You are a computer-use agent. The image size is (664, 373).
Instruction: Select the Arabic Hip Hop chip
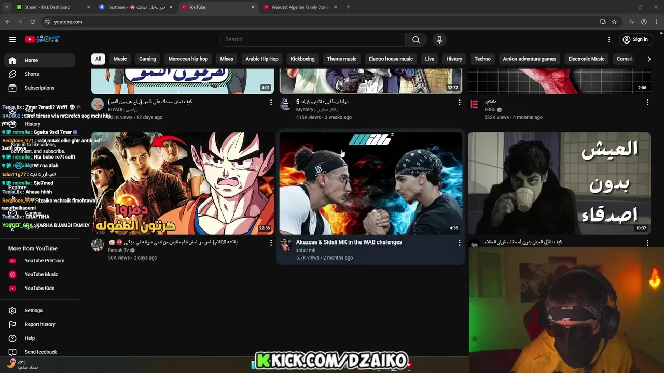(262, 59)
